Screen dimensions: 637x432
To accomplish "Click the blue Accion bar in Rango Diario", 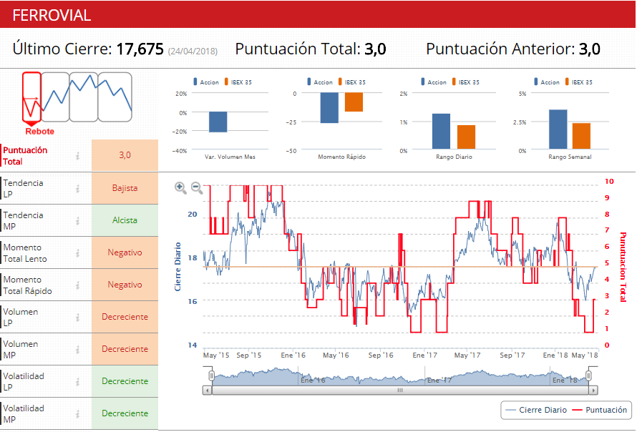I will (441, 131).
